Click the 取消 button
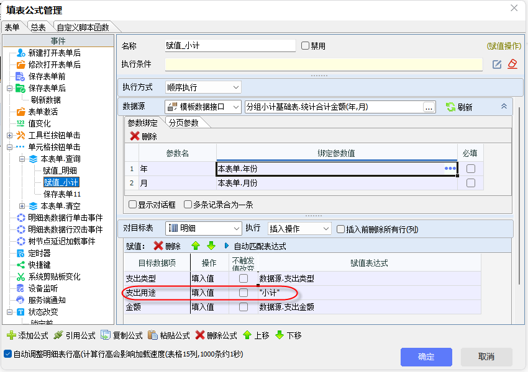The image size is (528, 372). point(486,356)
